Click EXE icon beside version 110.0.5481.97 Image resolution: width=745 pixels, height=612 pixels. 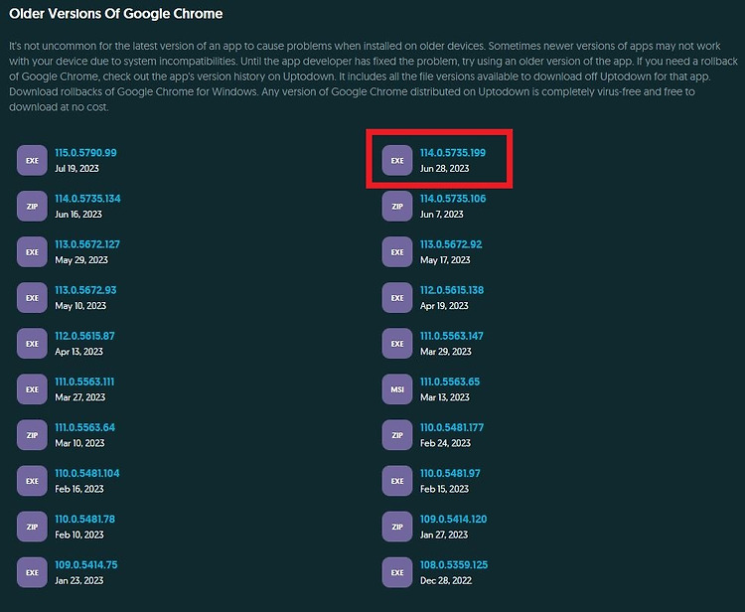(397, 481)
